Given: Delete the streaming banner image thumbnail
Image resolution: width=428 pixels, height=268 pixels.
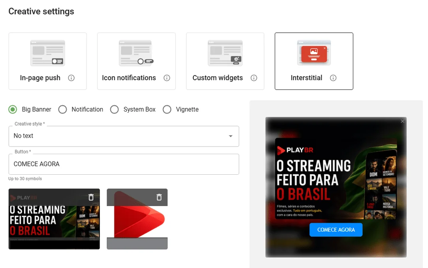Looking at the screenshot, I should 91,197.
